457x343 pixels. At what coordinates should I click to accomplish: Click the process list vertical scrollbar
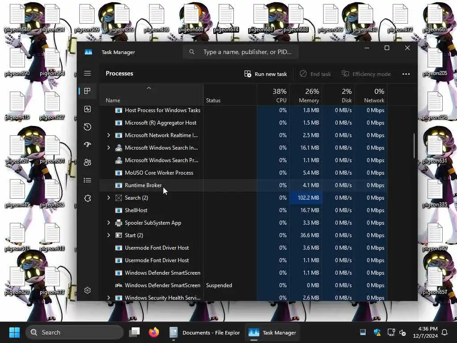point(414,146)
